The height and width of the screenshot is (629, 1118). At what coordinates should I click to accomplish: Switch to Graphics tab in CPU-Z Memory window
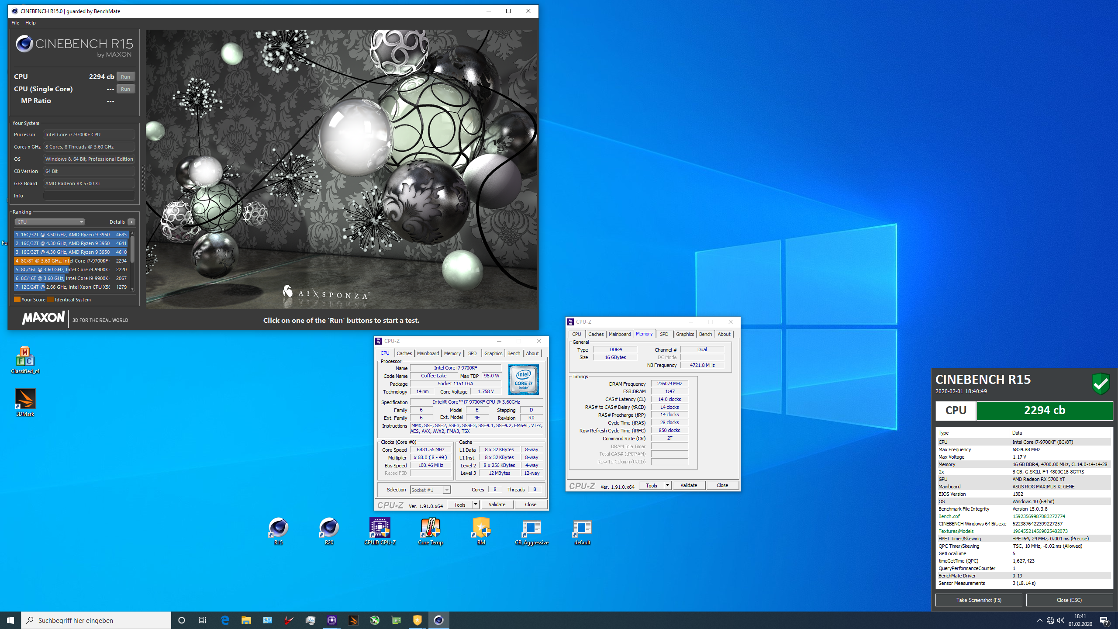pos(685,334)
